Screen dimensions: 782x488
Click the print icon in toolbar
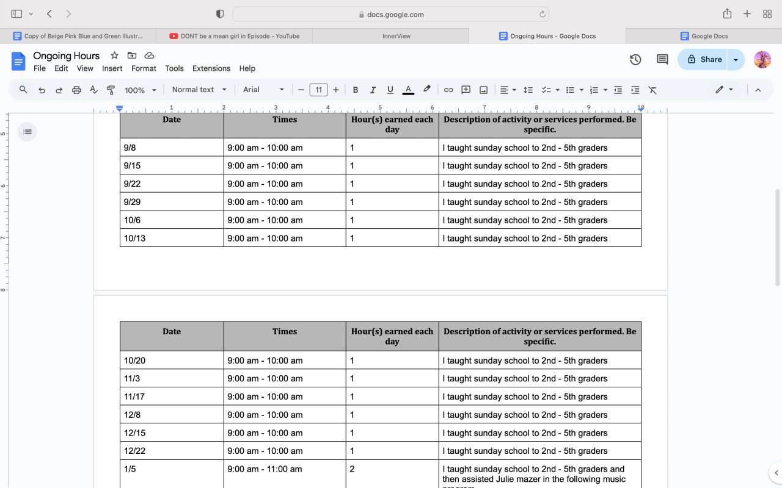(x=76, y=90)
